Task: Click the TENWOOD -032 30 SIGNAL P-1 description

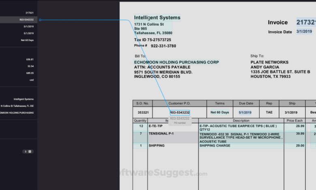Action: click(241, 138)
